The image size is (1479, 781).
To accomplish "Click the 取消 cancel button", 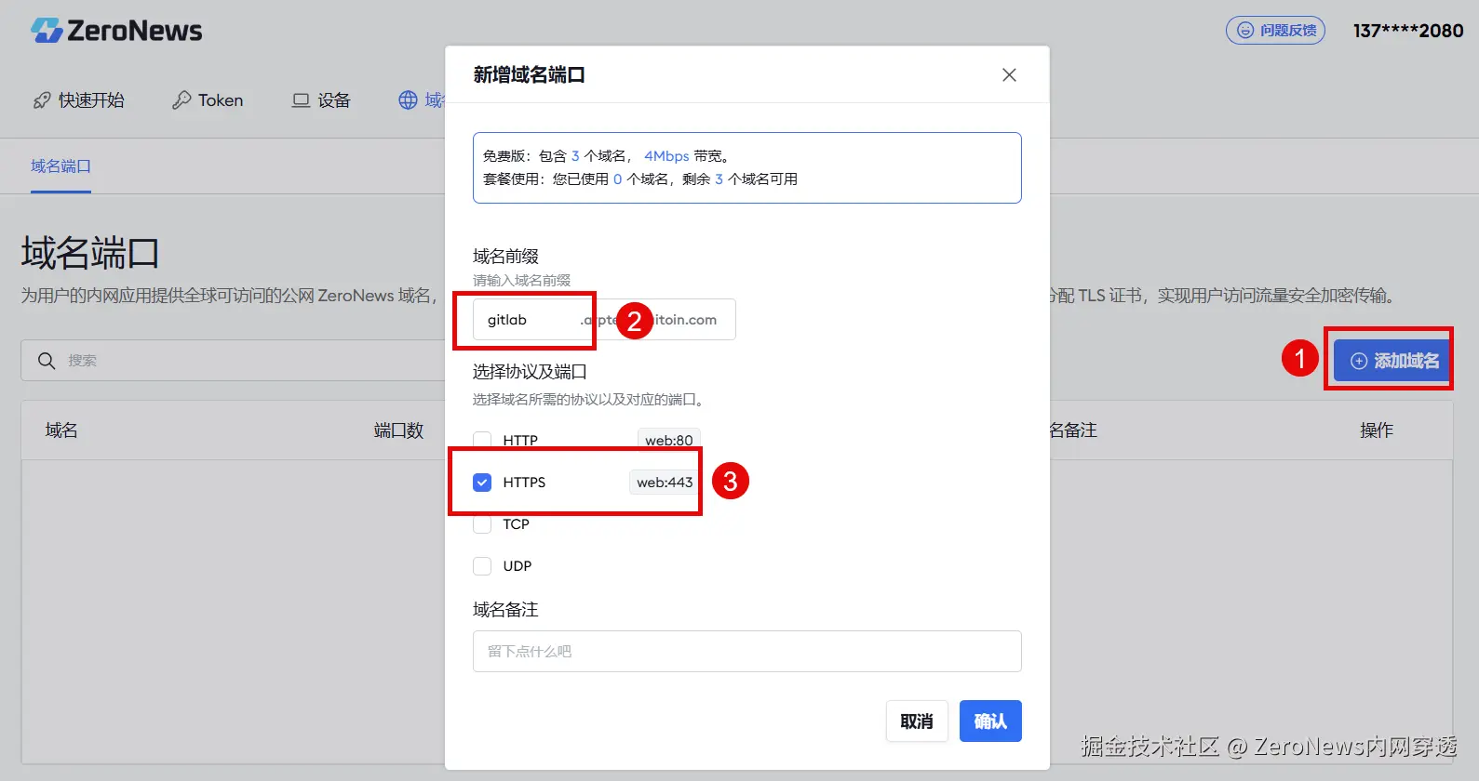I will 917,721.
